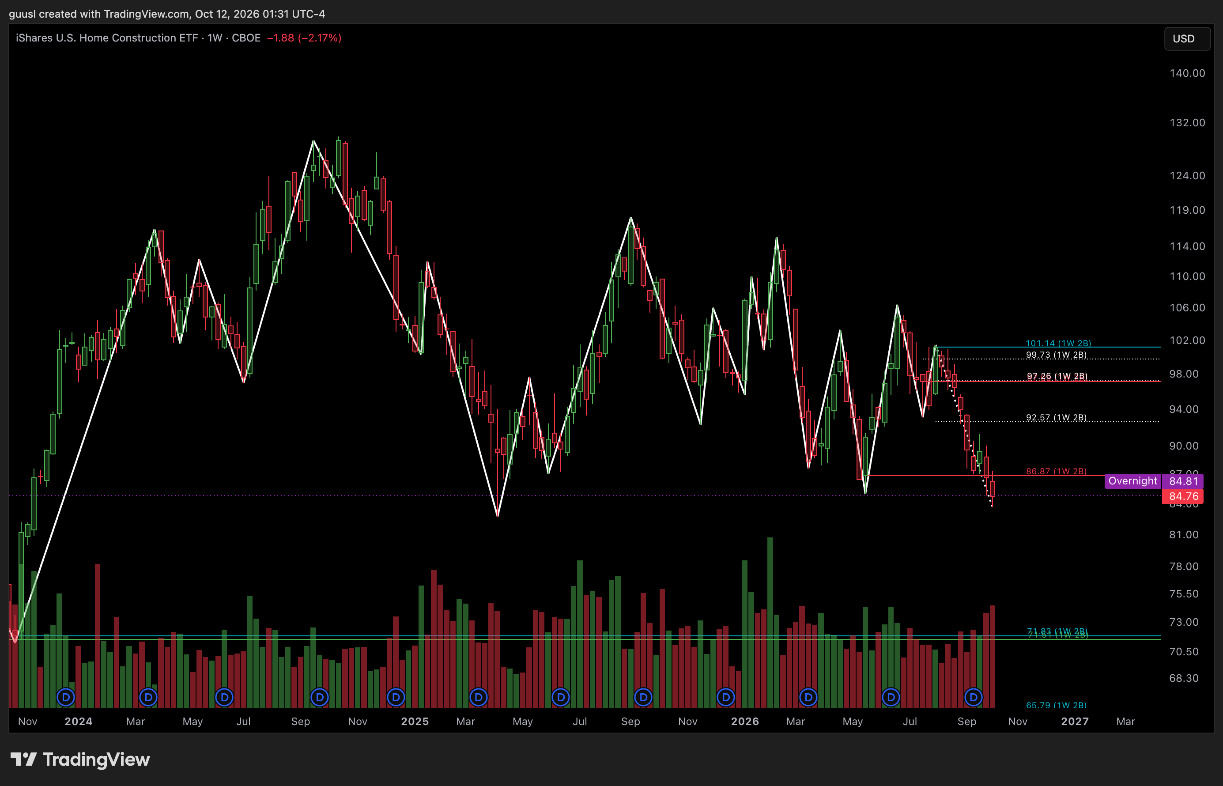Click the 140.00 price axis label
The height and width of the screenshot is (786, 1223).
[x=1187, y=73]
